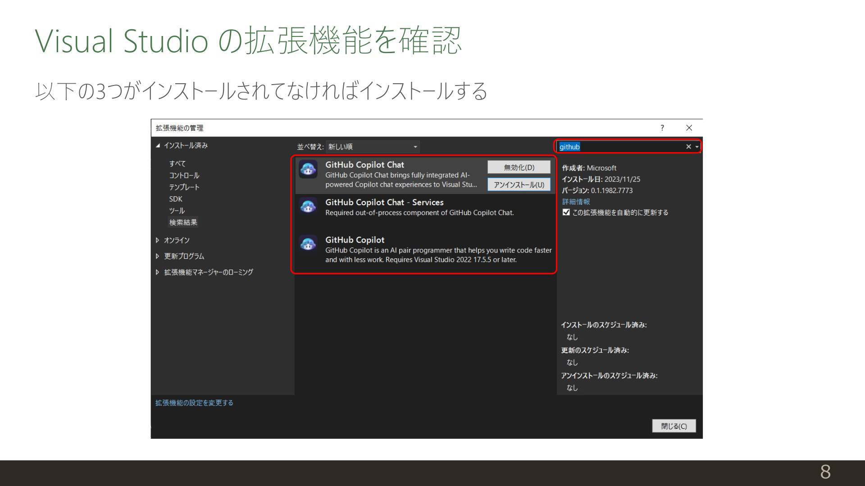Click the 更新のスケジュール済み label
The image size is (865, 486).
coord(595,350)
